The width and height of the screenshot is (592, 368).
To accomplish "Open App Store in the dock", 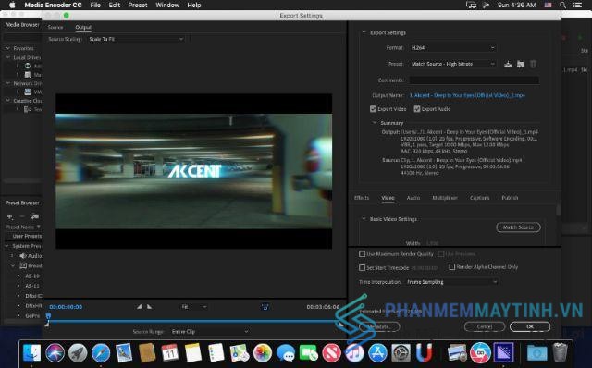I will 377,353.
